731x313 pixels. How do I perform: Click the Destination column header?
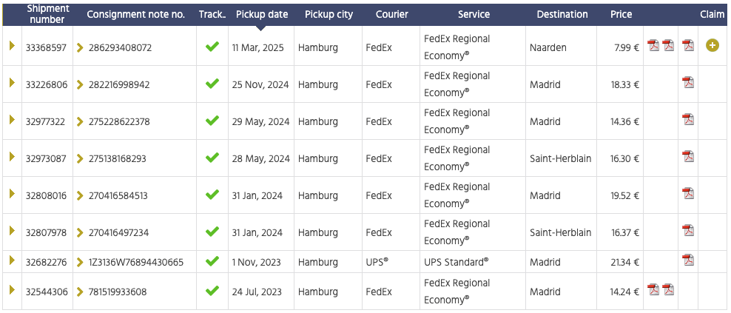pos(562,14)
